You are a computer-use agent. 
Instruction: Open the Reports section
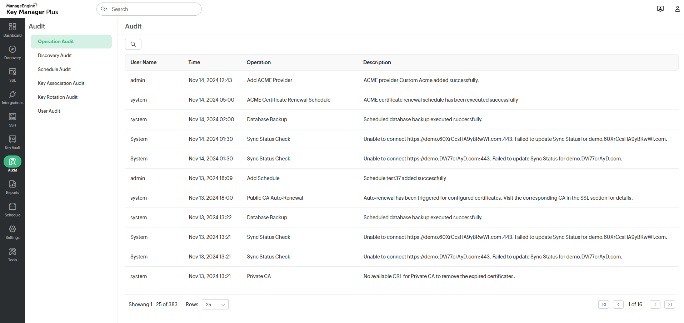click(13, 187)
